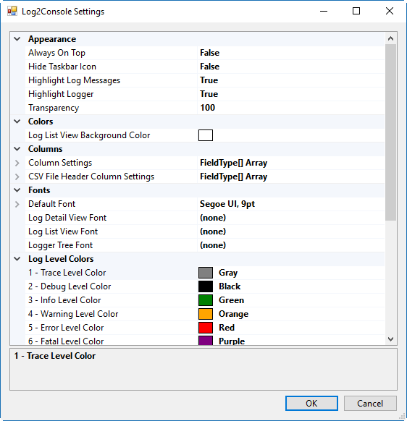
Task: Select Highlight Logger True value
Action: tap(209, 94)
